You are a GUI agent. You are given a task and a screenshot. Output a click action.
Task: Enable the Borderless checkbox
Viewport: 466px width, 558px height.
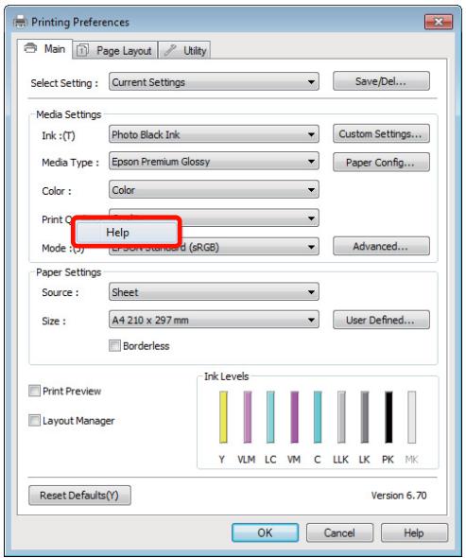(114, 345)
